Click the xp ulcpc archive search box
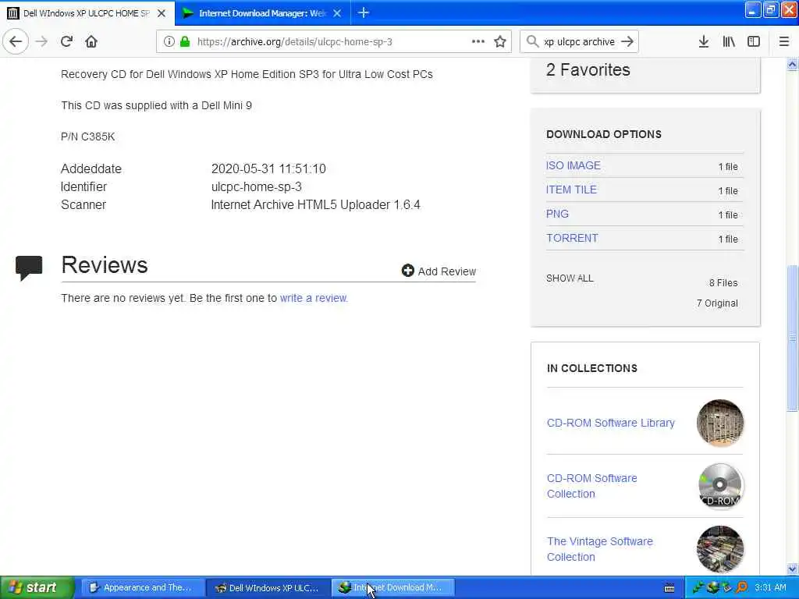The width and height of the screenshot is (799, 599). click(579, 42)
